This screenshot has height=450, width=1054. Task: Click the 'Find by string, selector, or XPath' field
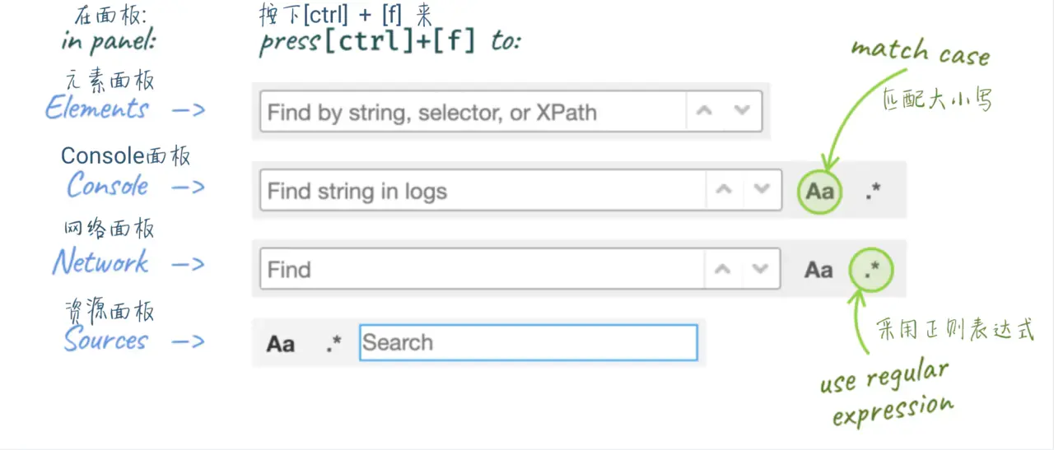click(x=473, y=112)
